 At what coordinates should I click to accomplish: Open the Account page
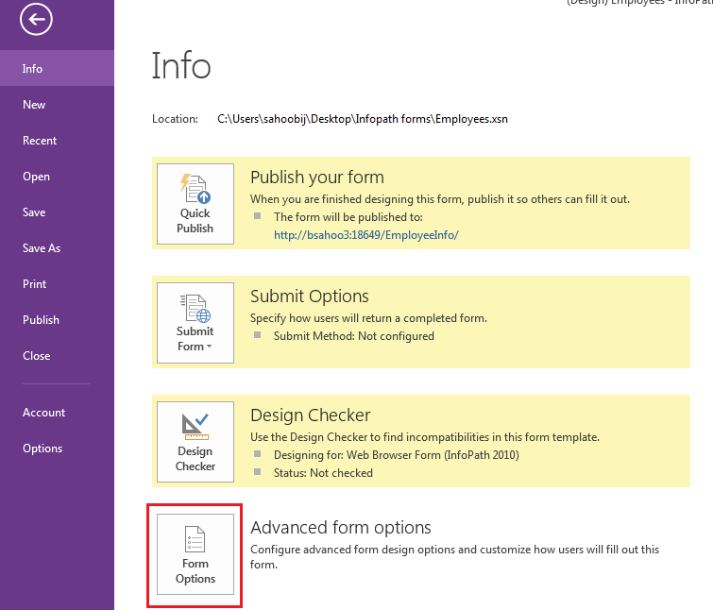point(57,413)
